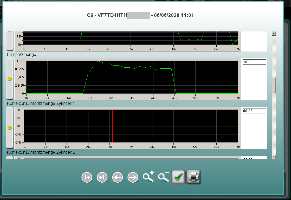The width and height of the screenshot is (291, 200).
Task: Click the "-0,47" y-axis label
Action: coord(18,134)
